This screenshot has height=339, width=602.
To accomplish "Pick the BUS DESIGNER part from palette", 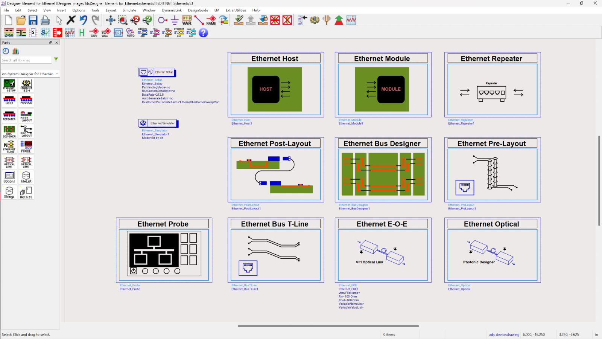I will [x=9, y=131].
